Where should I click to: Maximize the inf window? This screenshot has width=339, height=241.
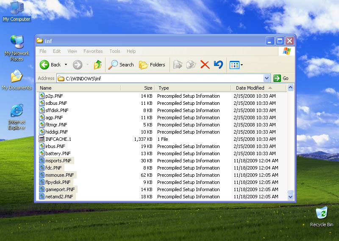point(280,41)
